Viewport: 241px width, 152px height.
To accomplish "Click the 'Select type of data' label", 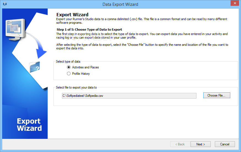I will [68, 62].
